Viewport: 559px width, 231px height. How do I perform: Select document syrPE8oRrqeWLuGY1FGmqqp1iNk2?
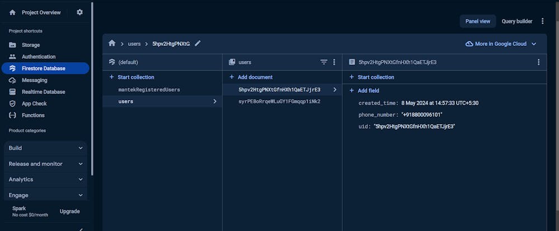pyautogui.click(x=279, y=102)
